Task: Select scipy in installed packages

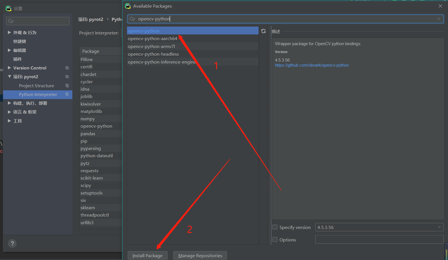Action: [x=101, y=185]
